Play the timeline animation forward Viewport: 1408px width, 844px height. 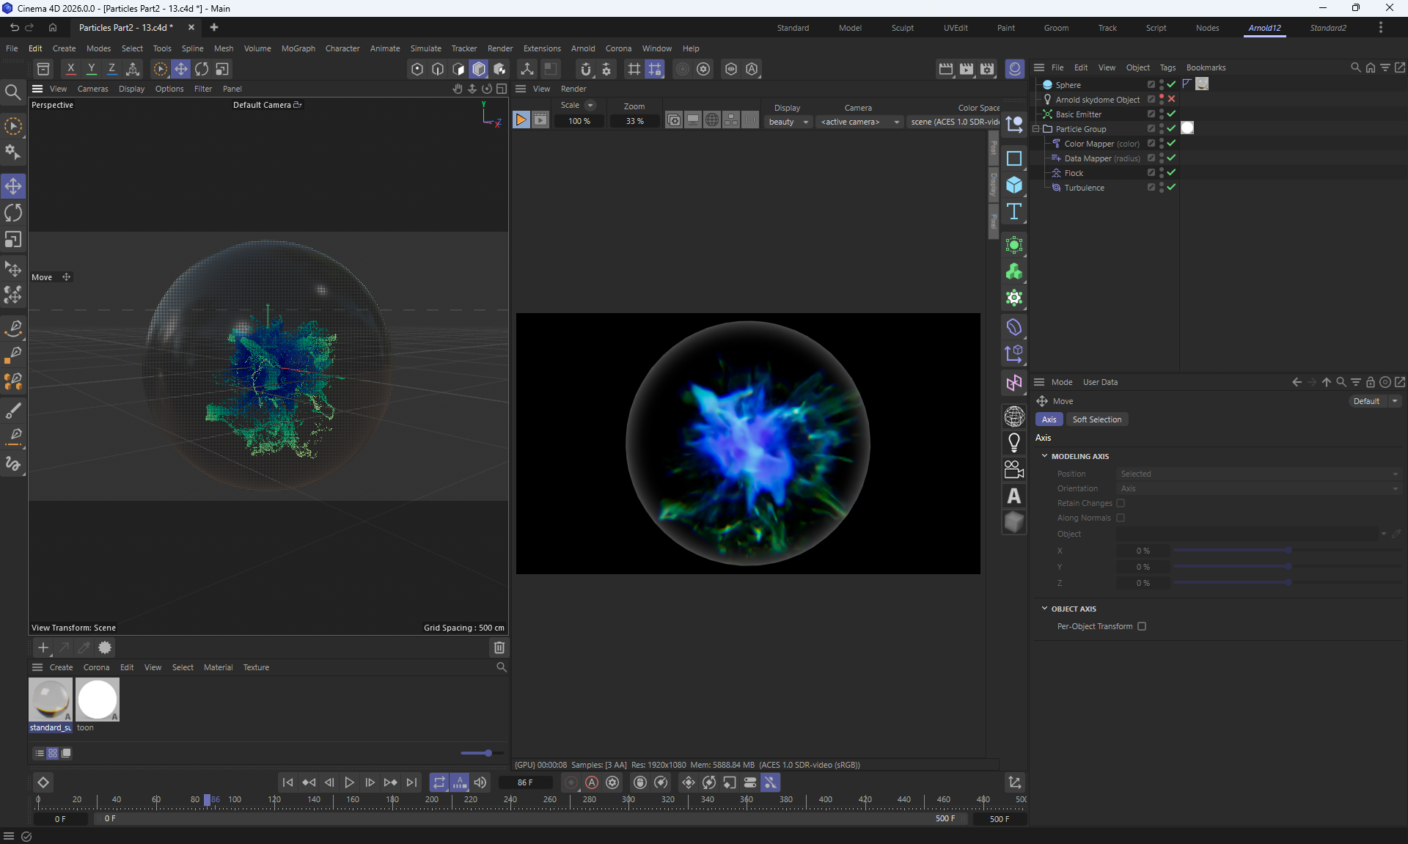pyautogui.click(x=350, y=782)
